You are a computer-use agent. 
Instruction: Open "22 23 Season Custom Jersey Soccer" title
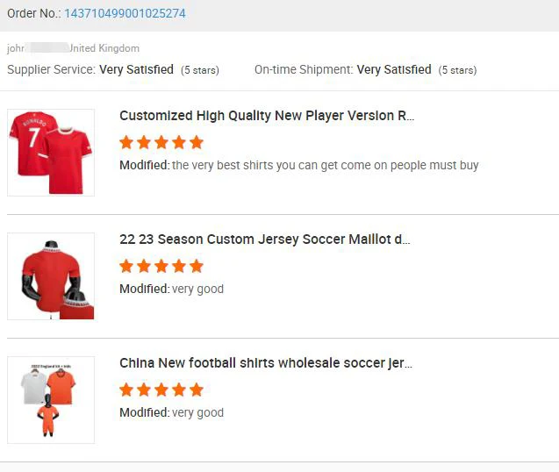[264, 240]
